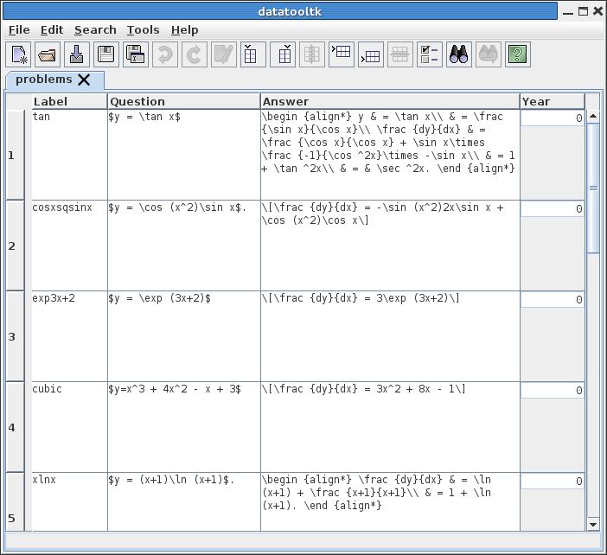Open the Tools menu
607x555 pixels.
(143, 29)
